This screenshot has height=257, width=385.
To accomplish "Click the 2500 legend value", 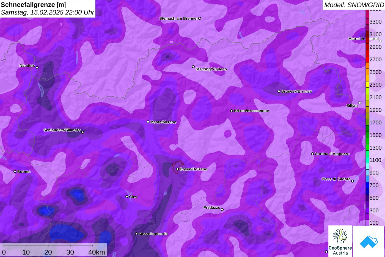I will pos(375,72).
